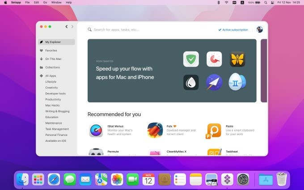
Task: Open Contacts from the Dock
Action: 165,179
